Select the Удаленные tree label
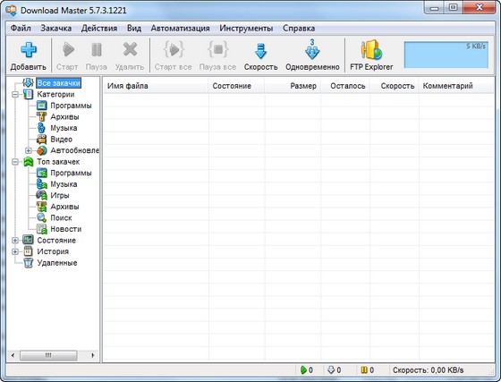Screen dimensions: 501x382 [57, 263]
